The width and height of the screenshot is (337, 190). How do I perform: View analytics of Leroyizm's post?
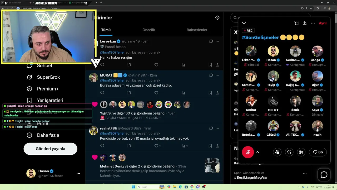click(183, 65)
